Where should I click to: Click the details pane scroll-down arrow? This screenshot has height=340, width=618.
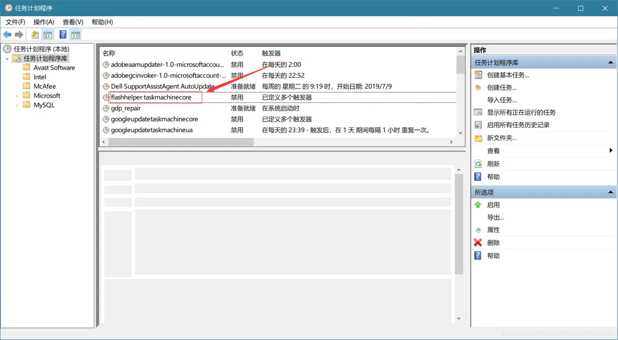click(459, 318)
